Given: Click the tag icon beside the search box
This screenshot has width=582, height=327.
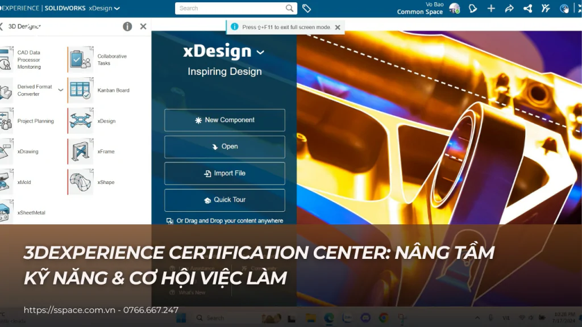Looking at the screenshot, I should coord(306,8).
